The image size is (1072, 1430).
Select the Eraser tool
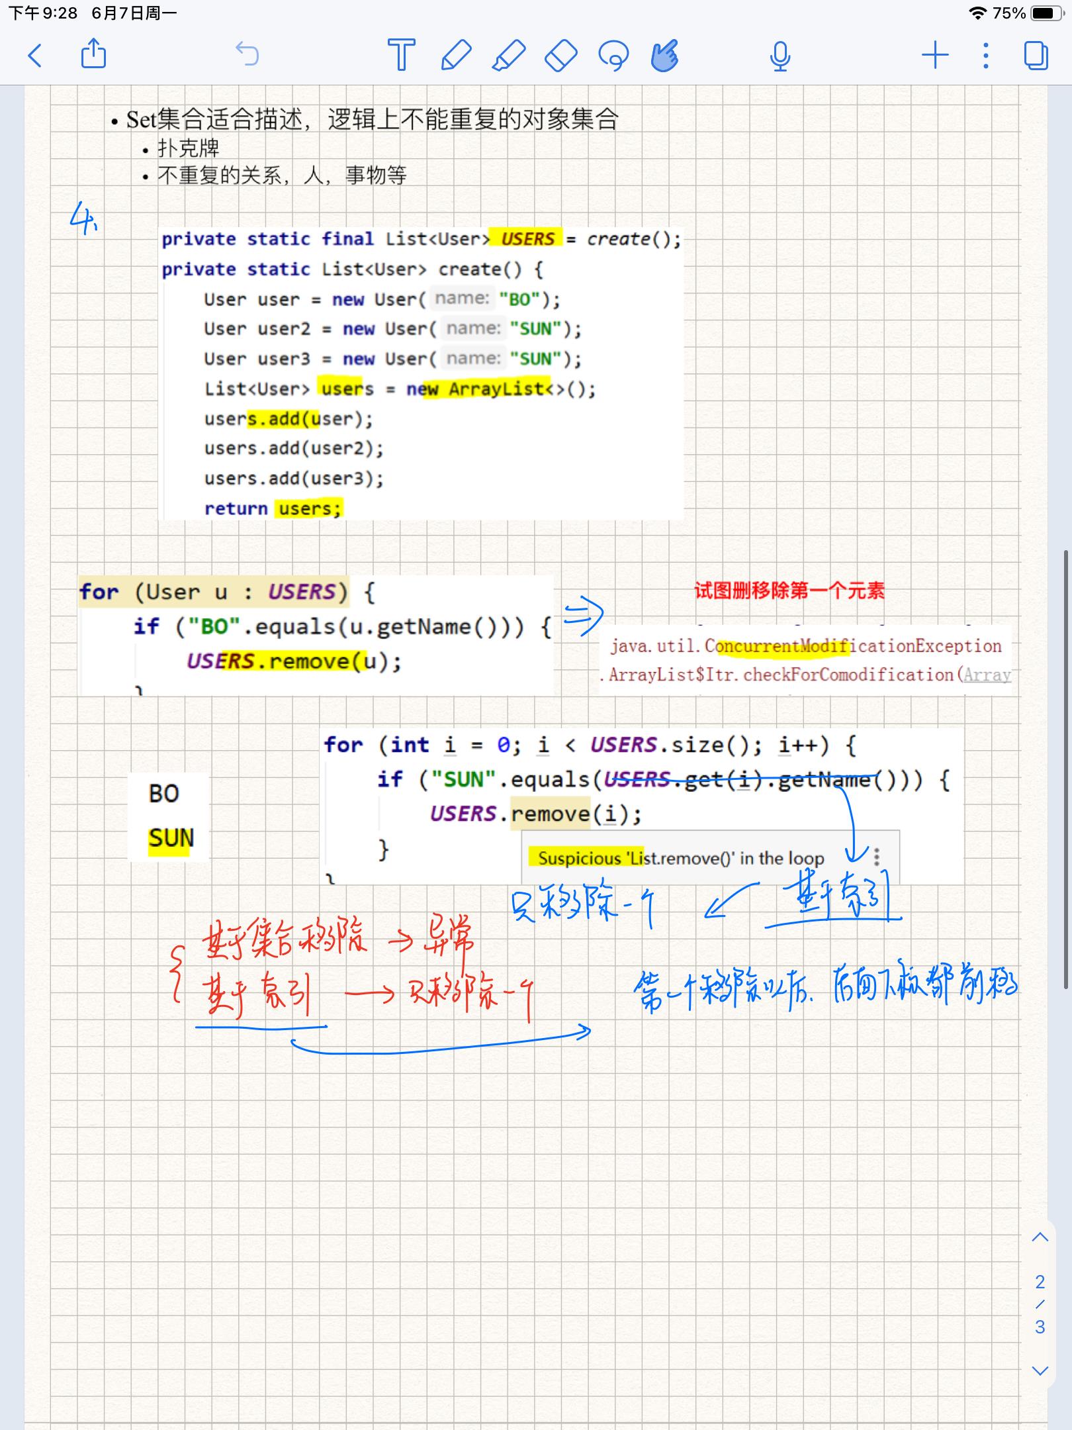tap(561, 55)
